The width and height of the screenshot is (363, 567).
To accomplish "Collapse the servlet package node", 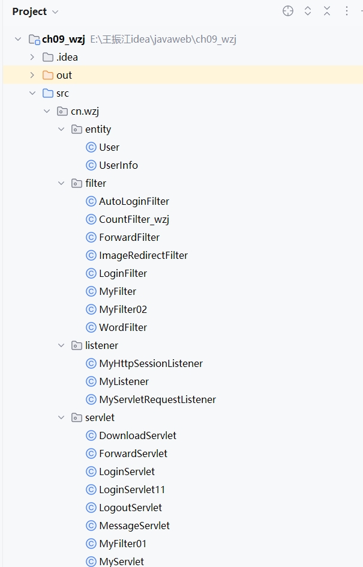I will coord(61,417).
